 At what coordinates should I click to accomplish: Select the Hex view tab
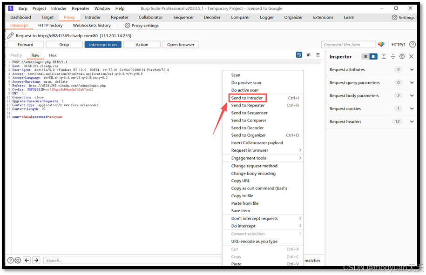coord(53,55)
